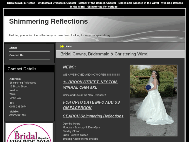This screenshot has width=189, height=142.
Task: Open the Contact Us sidebar menu item
Action: pyautogui.click(x=16, y=55)
